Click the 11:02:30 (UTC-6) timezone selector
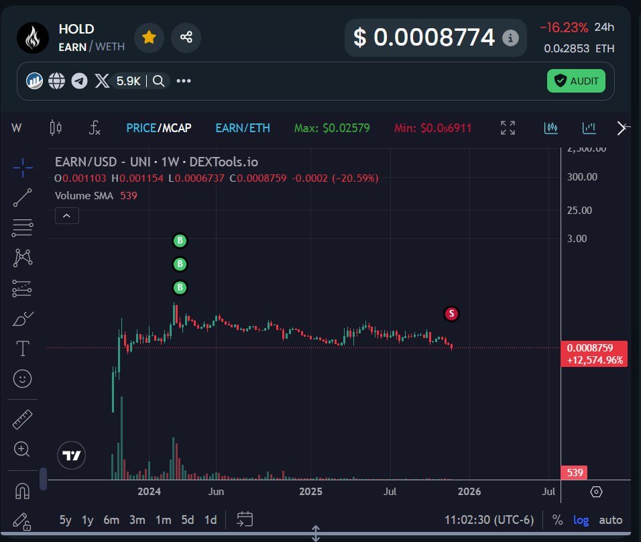 [489, 520]
